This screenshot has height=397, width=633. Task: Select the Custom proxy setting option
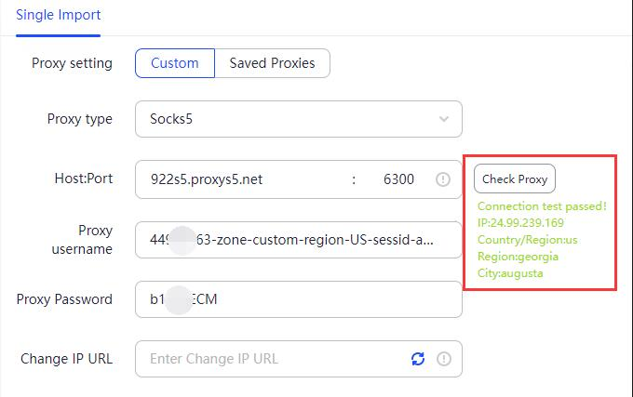coord(175,63)
